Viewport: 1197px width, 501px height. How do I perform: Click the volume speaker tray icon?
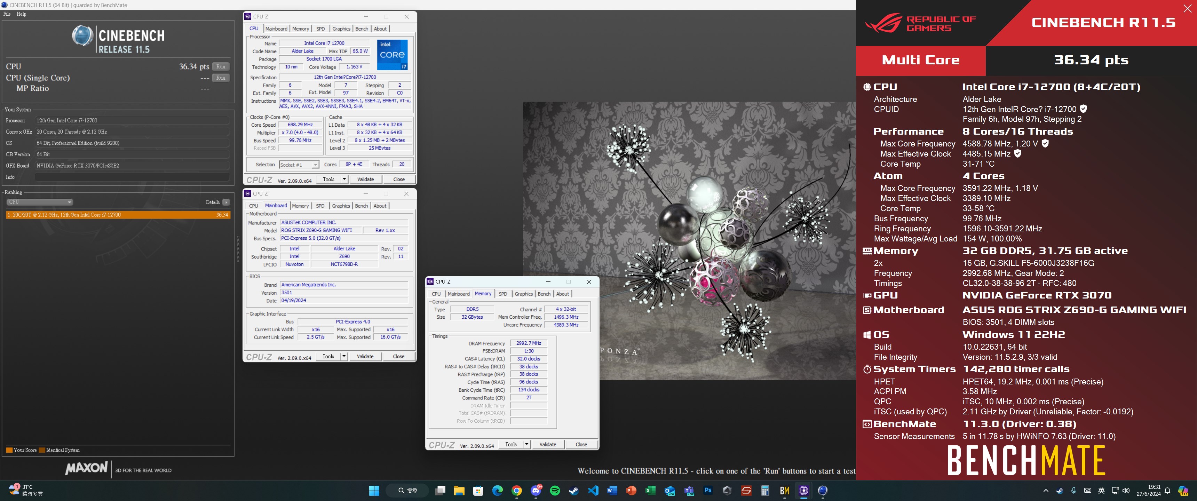click(1126, 491)
